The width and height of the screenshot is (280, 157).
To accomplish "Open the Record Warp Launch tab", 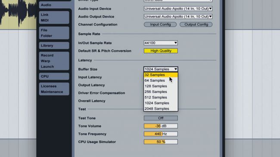I will (x=54, y=61).
